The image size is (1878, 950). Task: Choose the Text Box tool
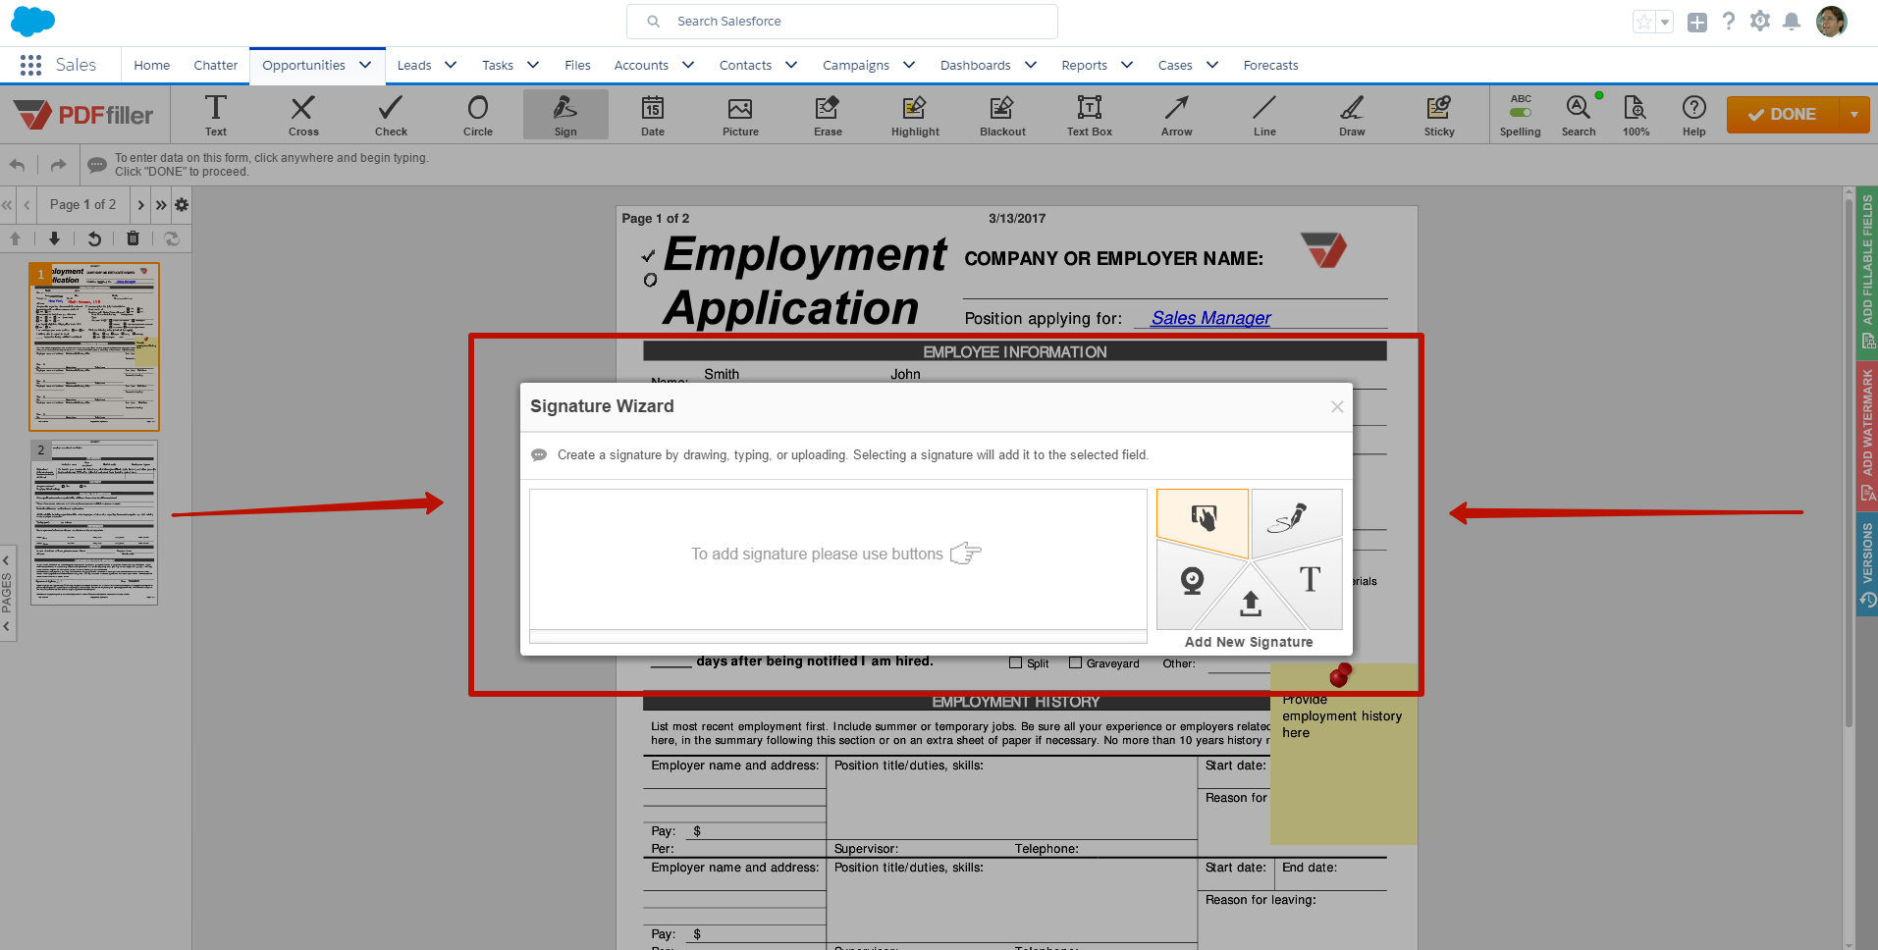pos(1090,114)
